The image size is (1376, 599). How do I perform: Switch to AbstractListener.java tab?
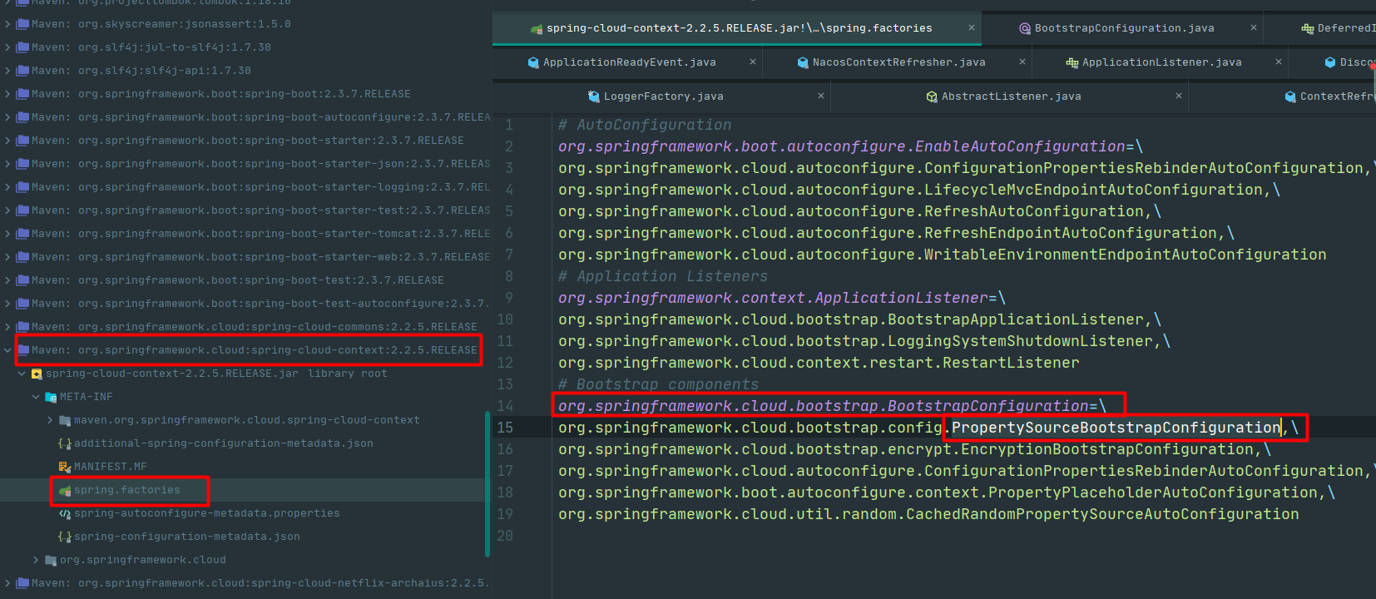(1011, 97)
